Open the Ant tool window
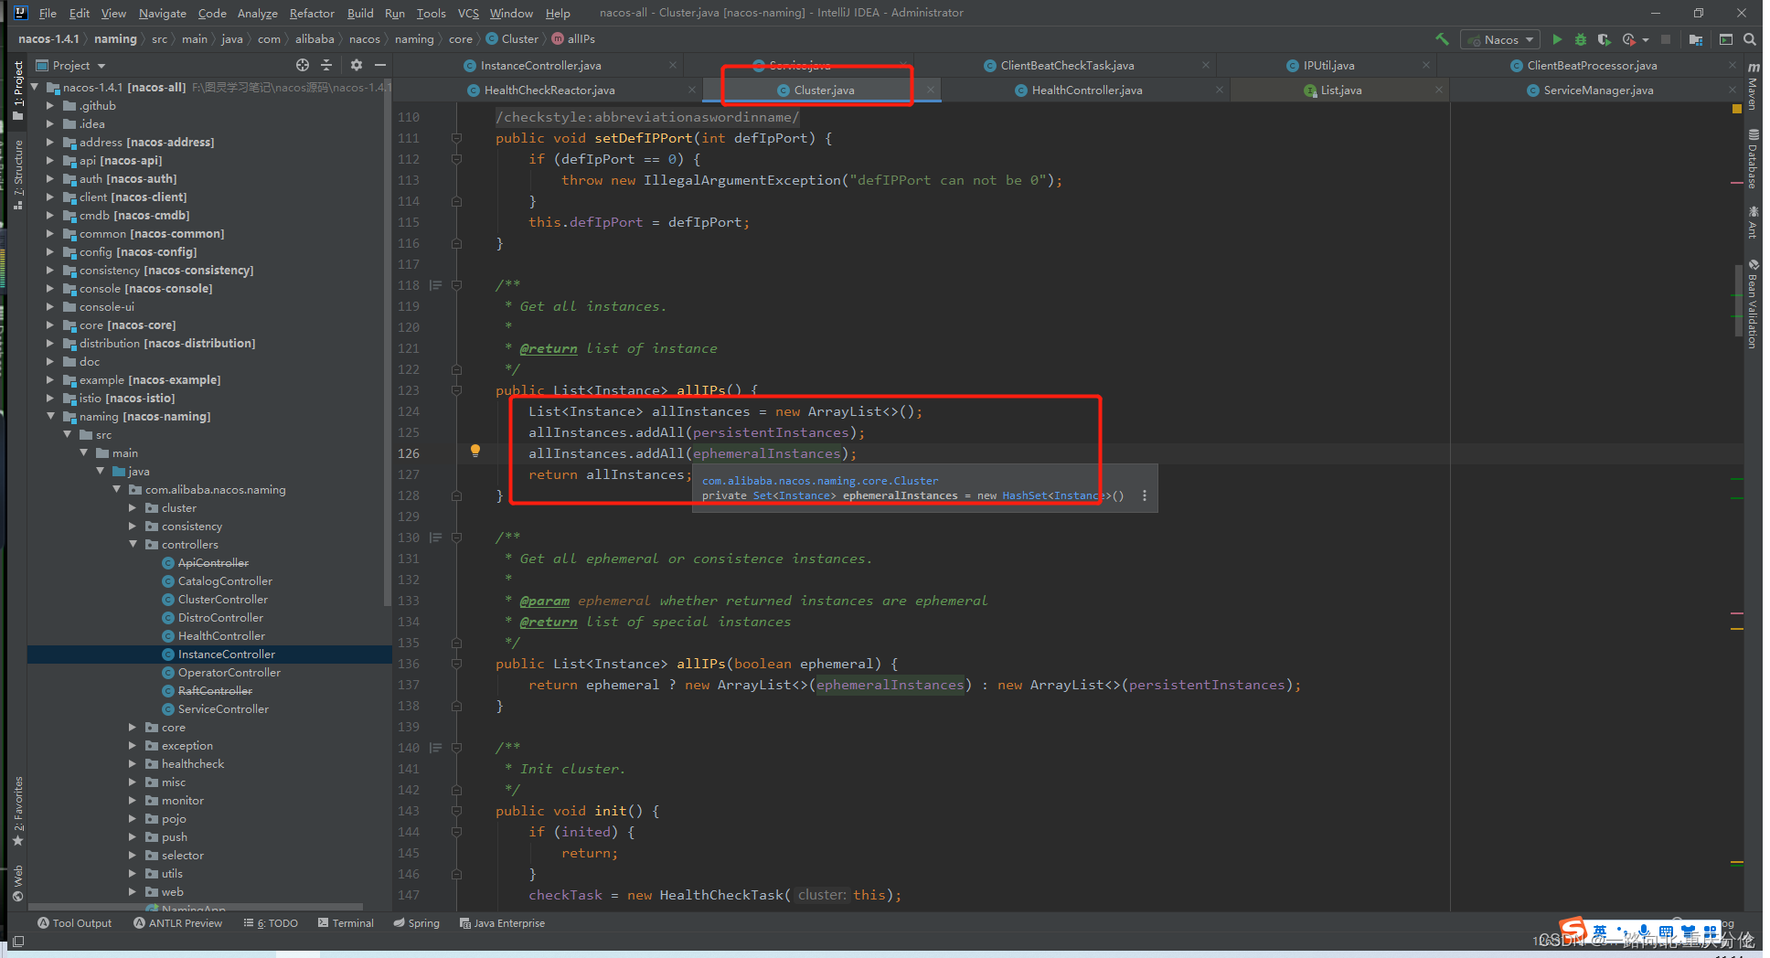Screen dimensions: 1770x958 pyautogui.click(x=1753, y=222)
